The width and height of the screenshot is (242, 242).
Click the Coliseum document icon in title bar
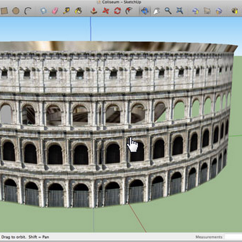pos(99,2)
